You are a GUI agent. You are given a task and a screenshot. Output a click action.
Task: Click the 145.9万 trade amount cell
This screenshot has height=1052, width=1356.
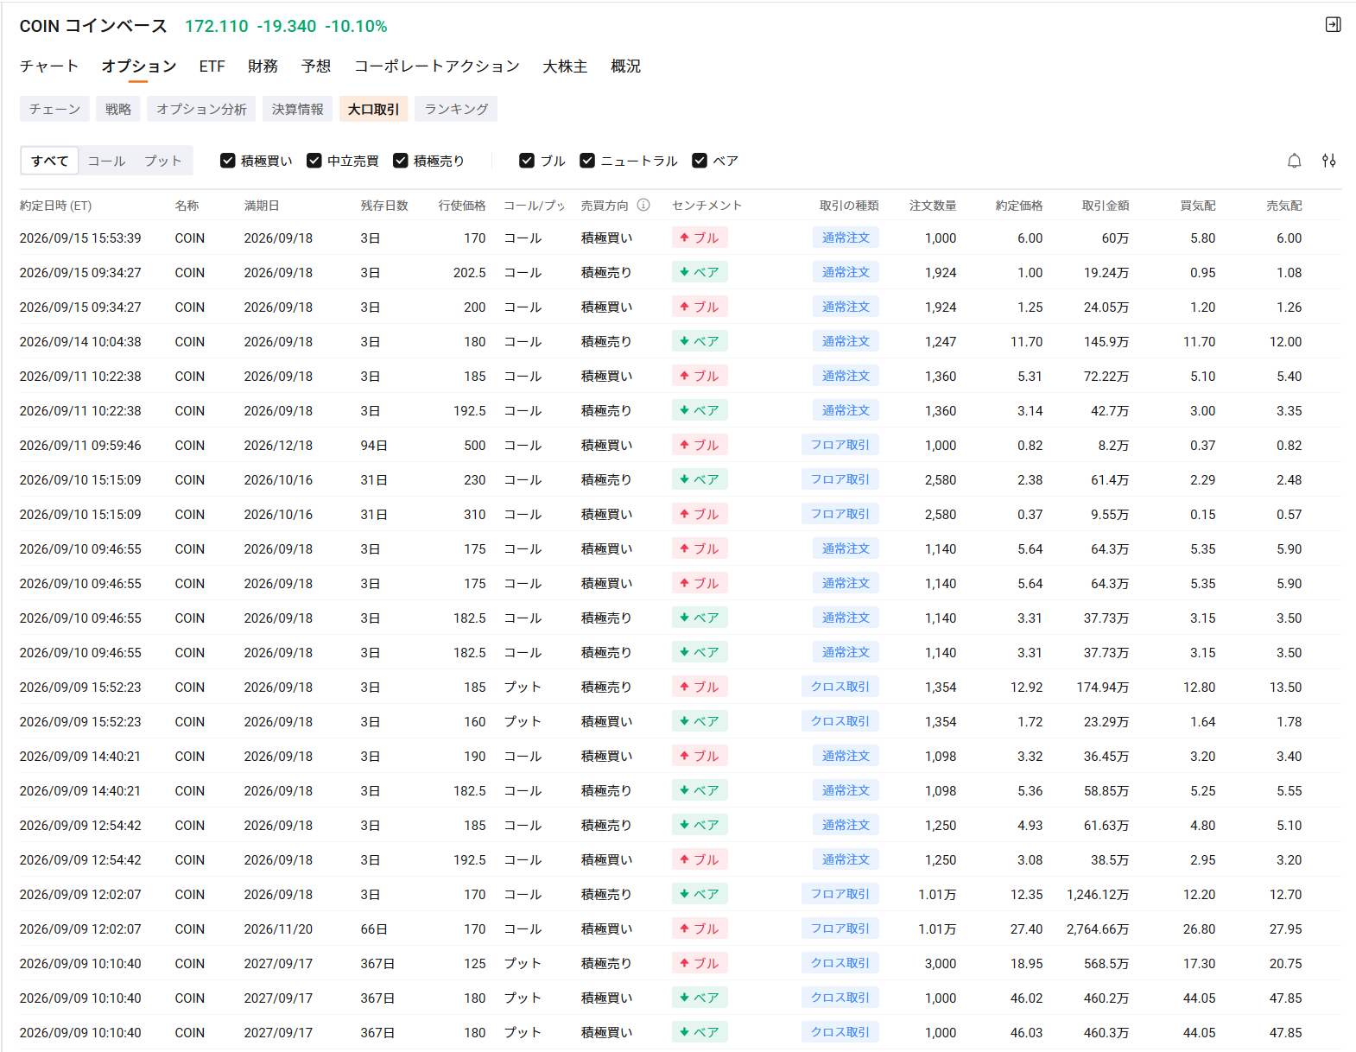pos(1106,341)
